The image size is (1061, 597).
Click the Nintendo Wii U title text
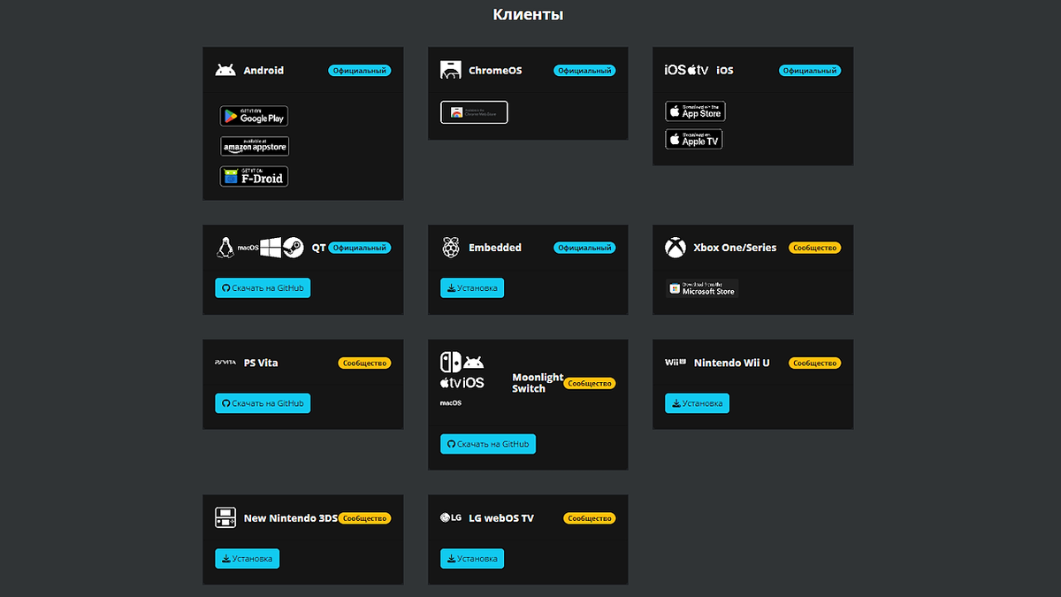coord(731,363)
